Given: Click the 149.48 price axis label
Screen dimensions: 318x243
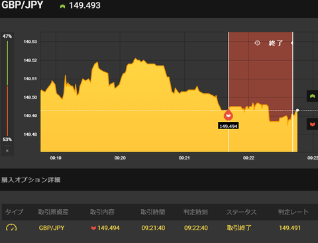Looking at the screenshot, I should 30,134.
